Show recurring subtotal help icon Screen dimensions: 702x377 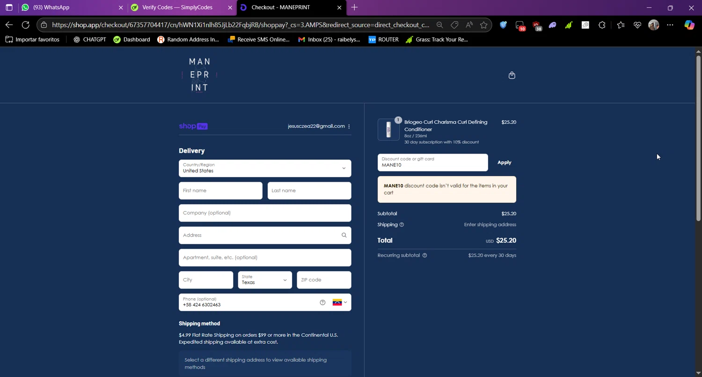pos(424,256)
